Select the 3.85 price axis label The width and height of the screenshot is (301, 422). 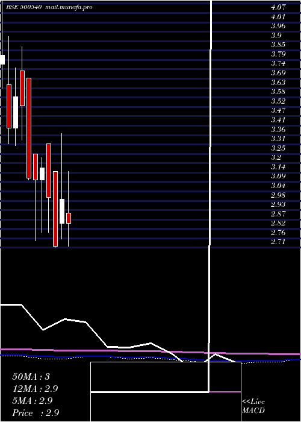(278, 45)
